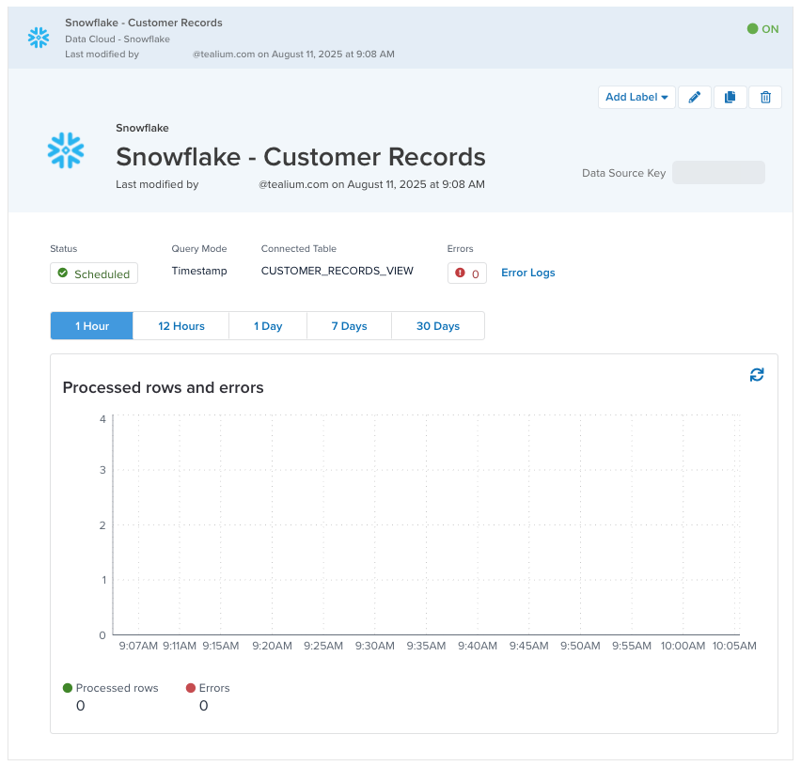Switch to the 1 Day tab
Image resolution: width=801 pixels, height=766 pixels.
268,326
